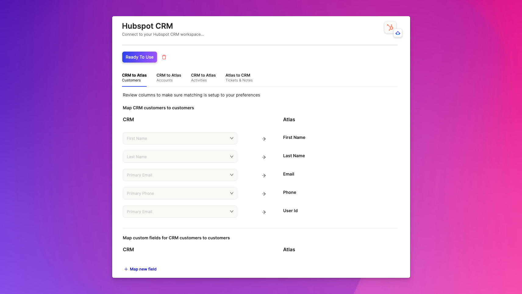Click the red trash delete icon
Image resolution: width=522 pixels, height=294 pixels.
[164, 57]
